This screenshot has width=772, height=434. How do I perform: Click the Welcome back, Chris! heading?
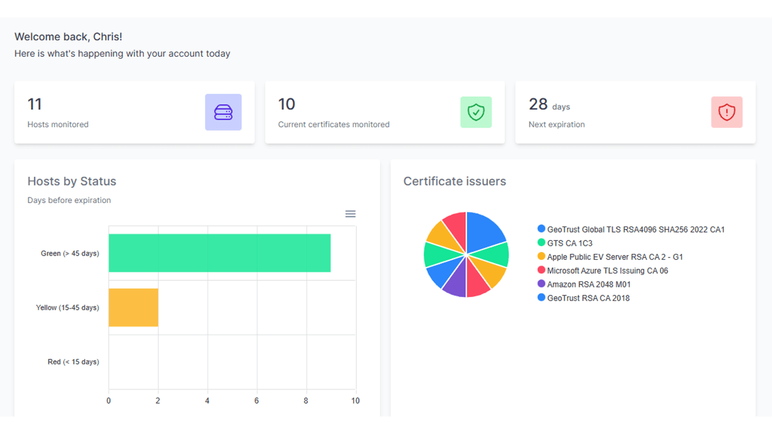[68, 37]
